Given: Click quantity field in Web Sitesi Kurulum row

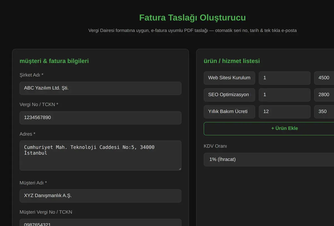Looking at the screenshot, I should click(284, 78).
